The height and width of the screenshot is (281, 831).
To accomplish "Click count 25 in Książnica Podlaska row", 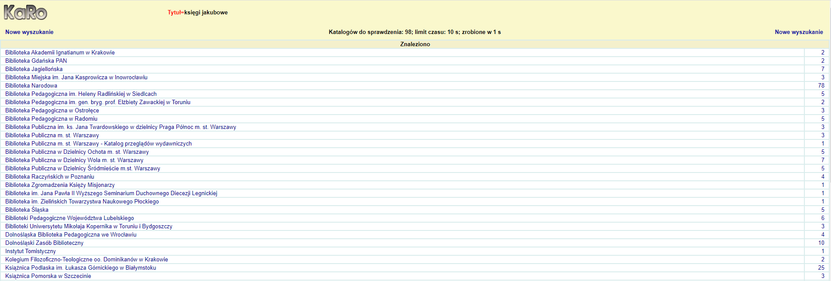I will (821, 267).
